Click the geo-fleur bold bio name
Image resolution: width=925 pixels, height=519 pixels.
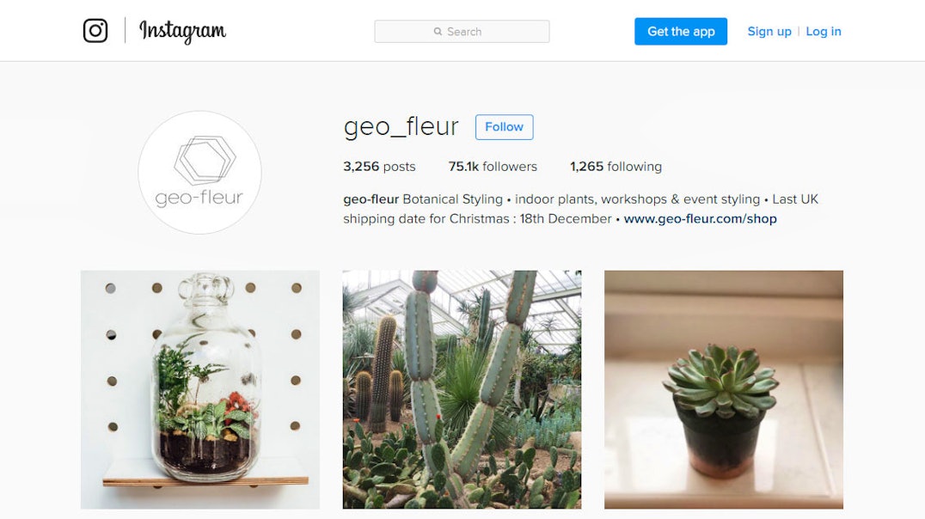pyautogui.click(x=371, y=199)
